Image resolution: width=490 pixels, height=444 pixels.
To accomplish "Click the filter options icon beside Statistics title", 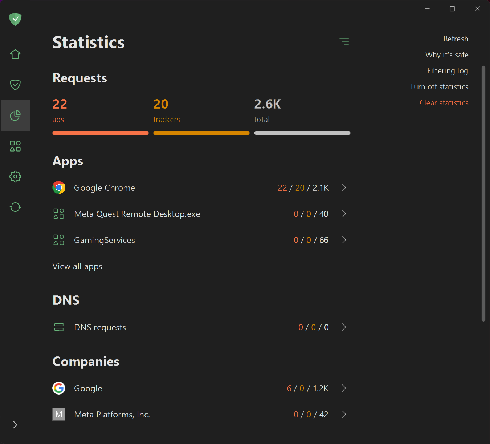I will 344,41.
